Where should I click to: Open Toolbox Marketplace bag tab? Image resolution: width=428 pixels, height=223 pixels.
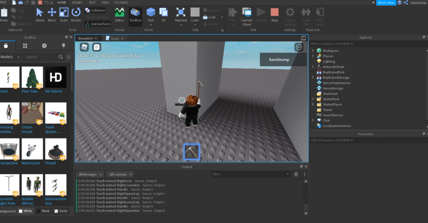(x=6, y=46)
